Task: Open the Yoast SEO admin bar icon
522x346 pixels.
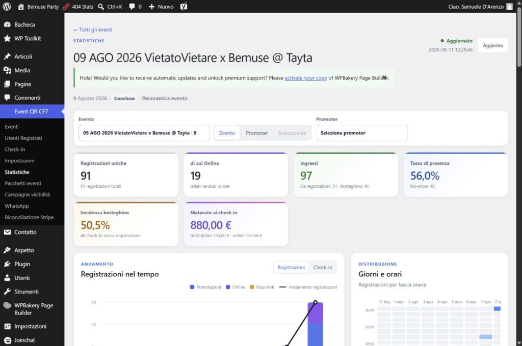Action: pyautogui.click(x=184, y=7)
